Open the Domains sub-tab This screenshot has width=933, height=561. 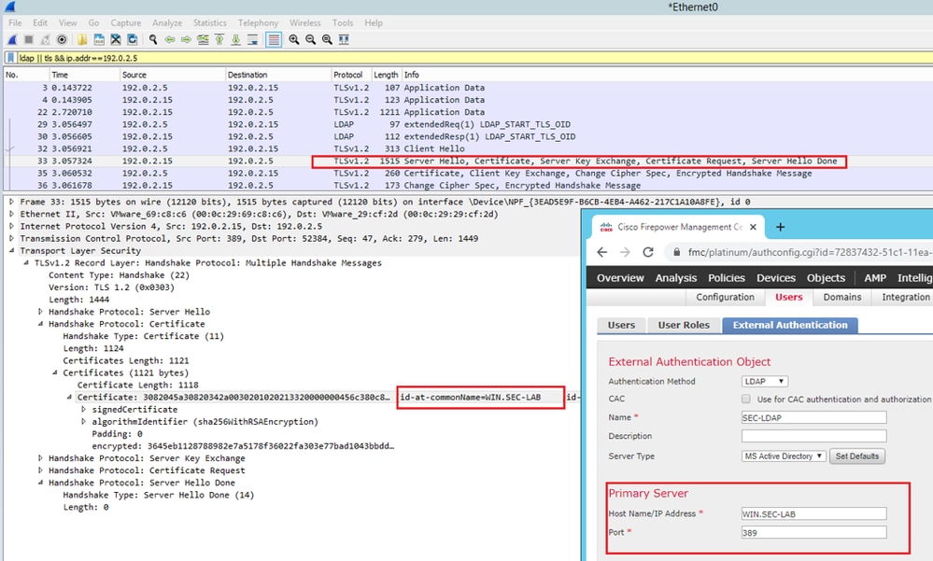tap(842, 297)
